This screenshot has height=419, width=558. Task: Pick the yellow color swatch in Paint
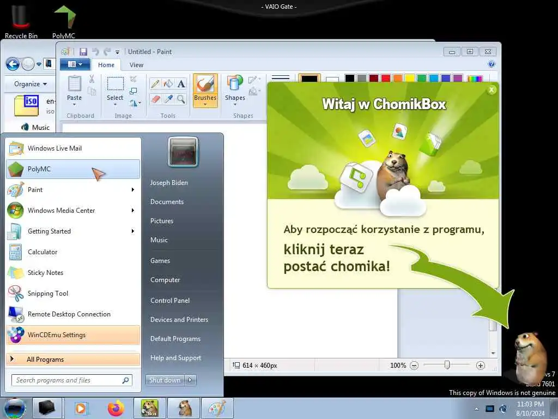[410, 78]
